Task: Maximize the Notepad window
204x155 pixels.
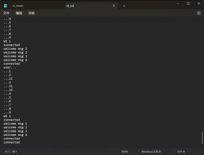Action: (188, 3)
